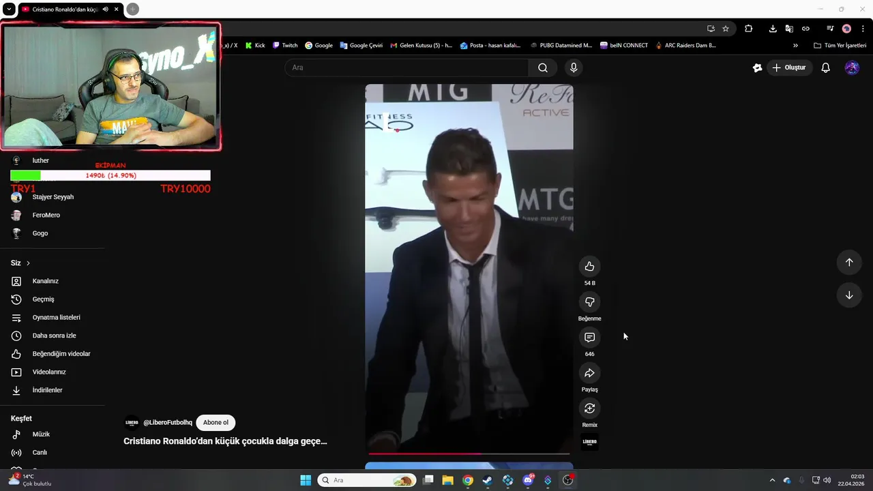Image resolution: width=873 pixels, height=491 pixels.
Task: Open Discord from the taskbar
Action: [528, 480]
